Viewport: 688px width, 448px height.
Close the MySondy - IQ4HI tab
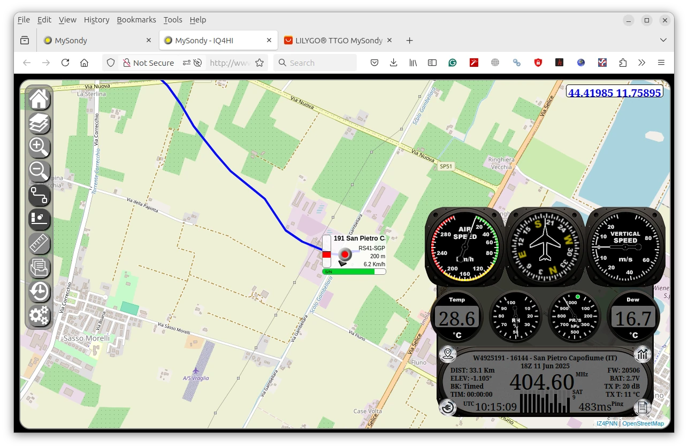(269, 41)
